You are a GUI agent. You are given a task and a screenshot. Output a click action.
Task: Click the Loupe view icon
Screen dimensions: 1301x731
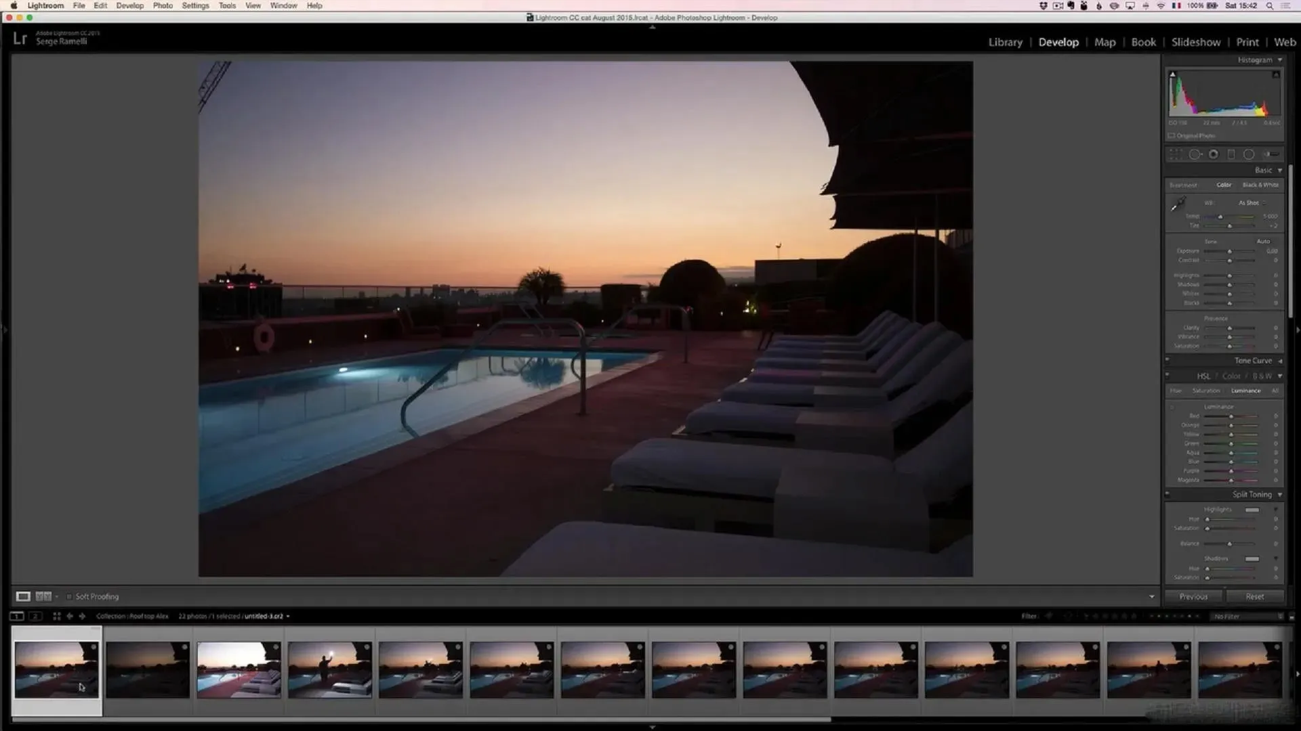click(x=23, y=596)
